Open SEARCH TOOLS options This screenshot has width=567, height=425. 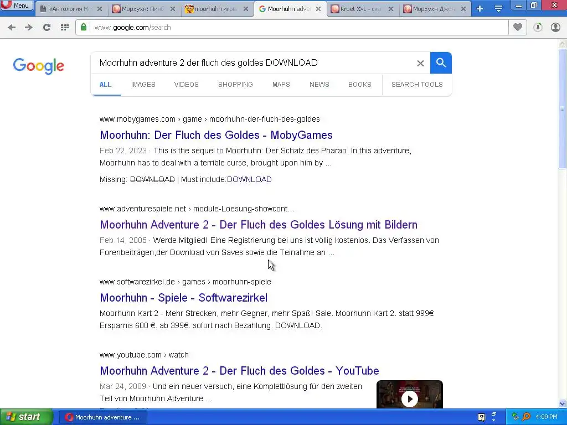coord(417,85)
